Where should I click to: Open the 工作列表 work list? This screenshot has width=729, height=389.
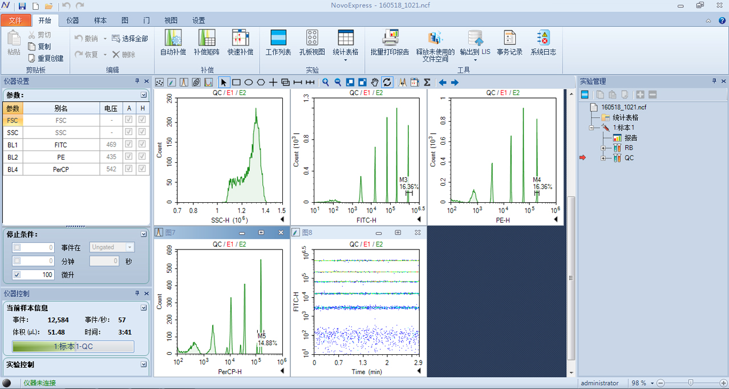click(x=278, y=43)
